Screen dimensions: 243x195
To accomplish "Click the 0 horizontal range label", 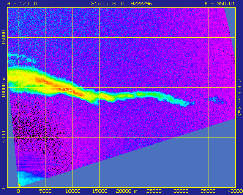I will click(x=19, y=191).
